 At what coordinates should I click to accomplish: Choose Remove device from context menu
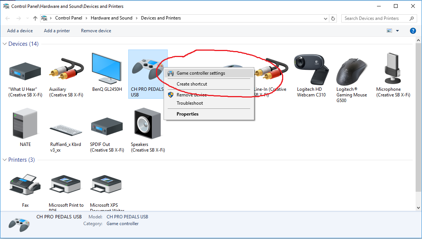[x=209, y=95]
